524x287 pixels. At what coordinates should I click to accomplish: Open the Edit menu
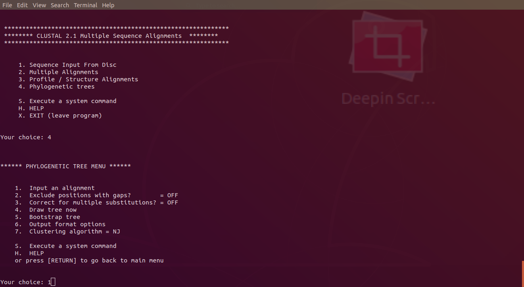point(22,5)
